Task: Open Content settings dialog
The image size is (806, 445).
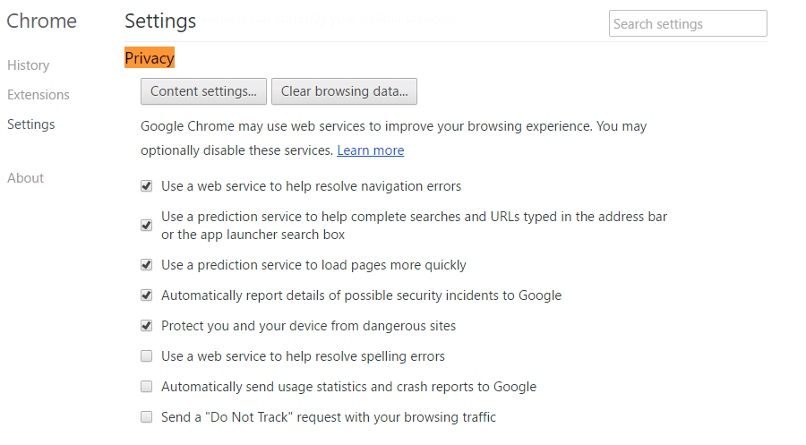Action: 203,91
